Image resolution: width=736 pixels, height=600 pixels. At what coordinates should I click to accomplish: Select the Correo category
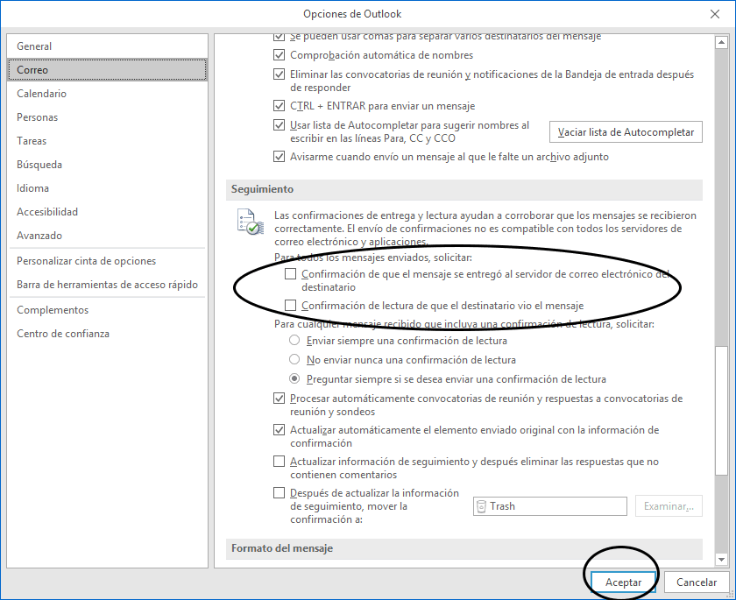tap(107, 69)
